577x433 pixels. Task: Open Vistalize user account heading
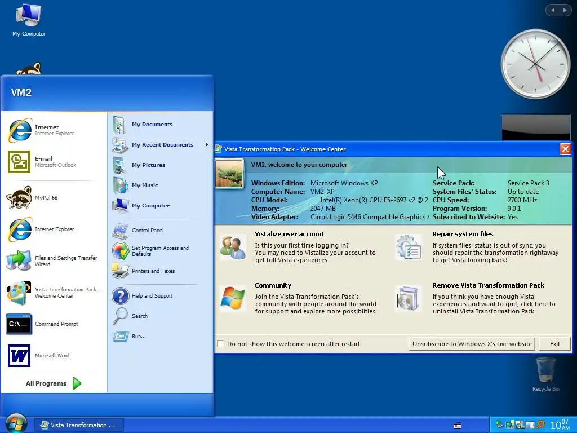tap(289, 234)
